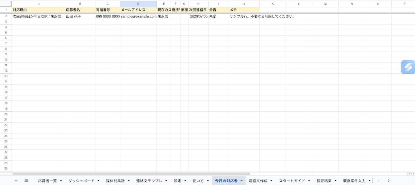Click status cell 未返信 in column E
This screenshot has height=185, width=415.
(x=164, y=16)
